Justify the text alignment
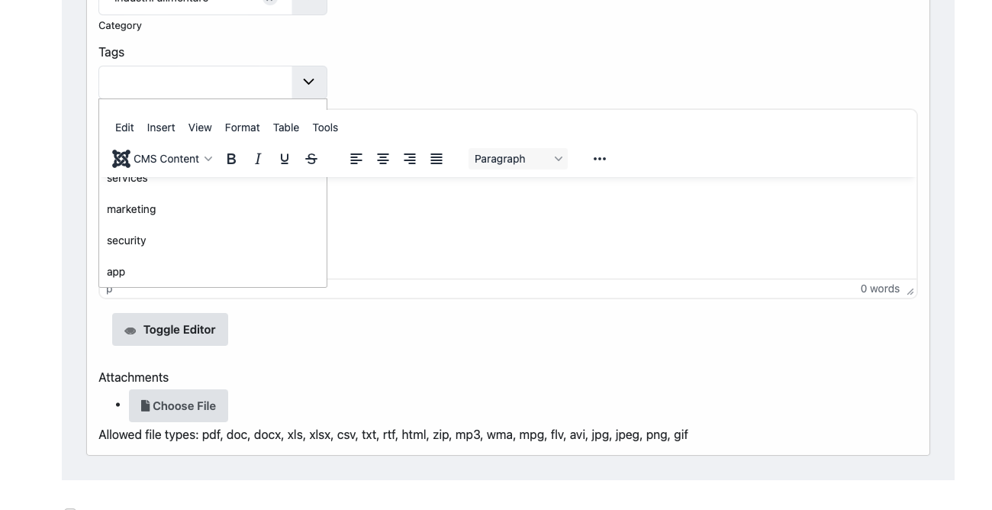This screenshot has height=510, width=992. coord(436,159)
